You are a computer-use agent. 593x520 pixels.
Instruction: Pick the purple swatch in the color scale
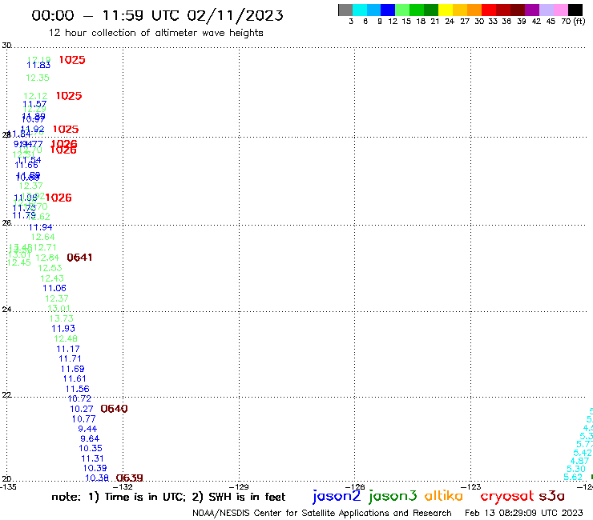click(x=532, y=10)
